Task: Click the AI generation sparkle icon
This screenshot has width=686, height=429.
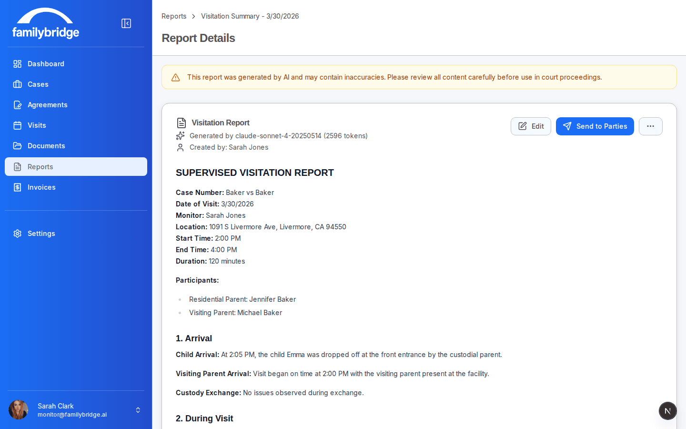Action: [181, 136]
